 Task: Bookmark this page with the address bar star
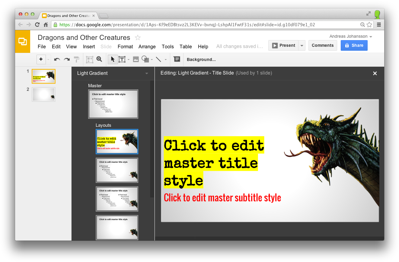(x=369, y=25)
